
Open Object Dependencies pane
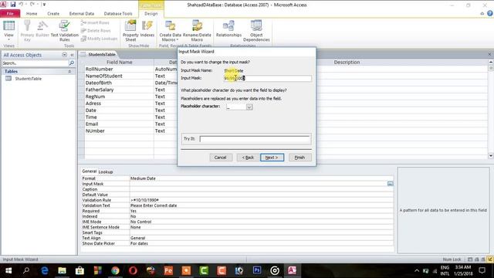[256, 31]
